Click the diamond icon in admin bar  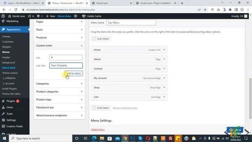click(76, 16)
